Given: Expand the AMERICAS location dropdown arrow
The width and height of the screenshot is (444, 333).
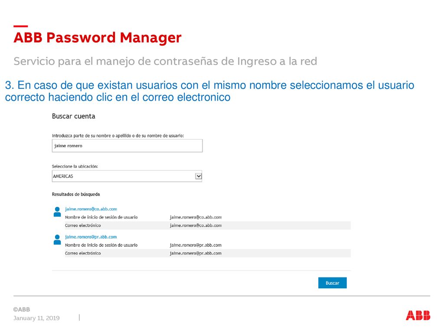Looking at the screenshot, I should 199,176.
